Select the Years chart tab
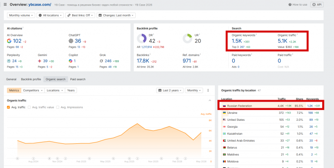This screenshot has height=168, width=334. 71,90
